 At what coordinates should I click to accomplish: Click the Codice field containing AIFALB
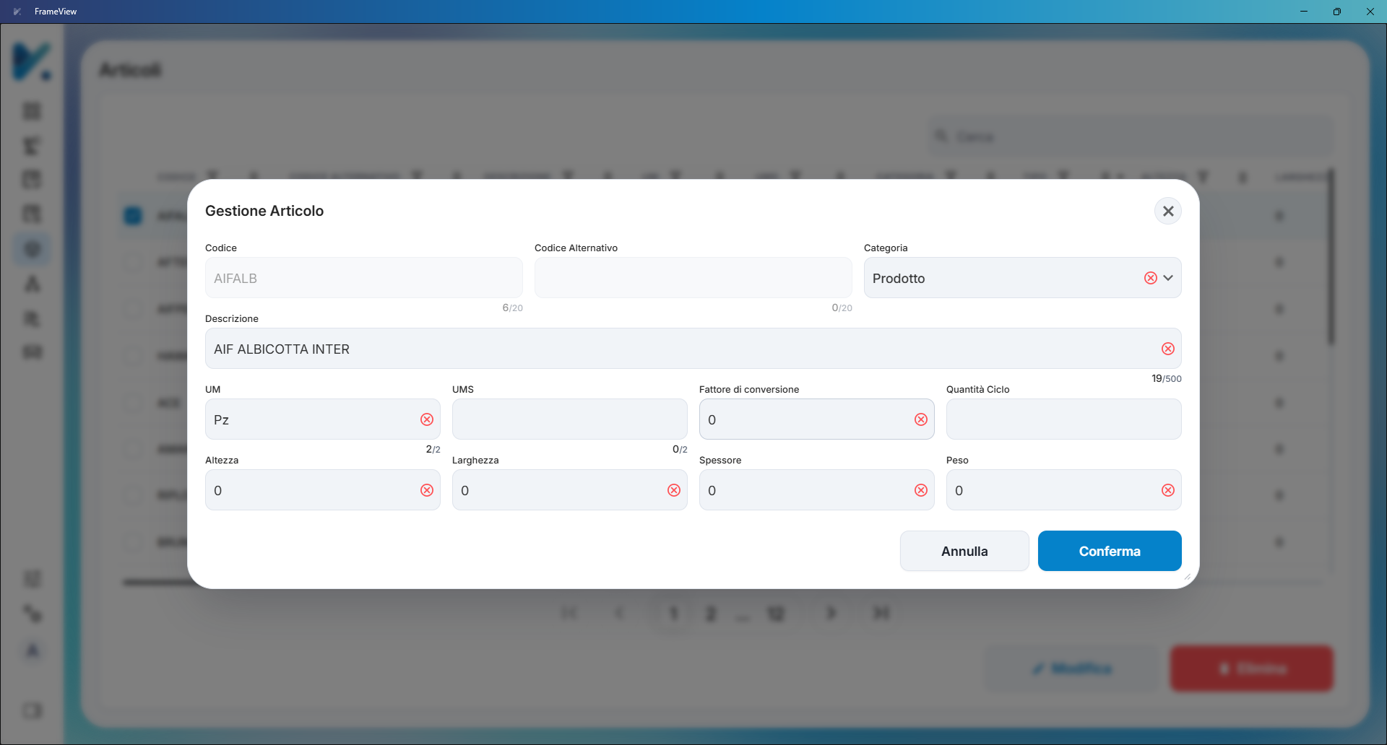[364, 278]
